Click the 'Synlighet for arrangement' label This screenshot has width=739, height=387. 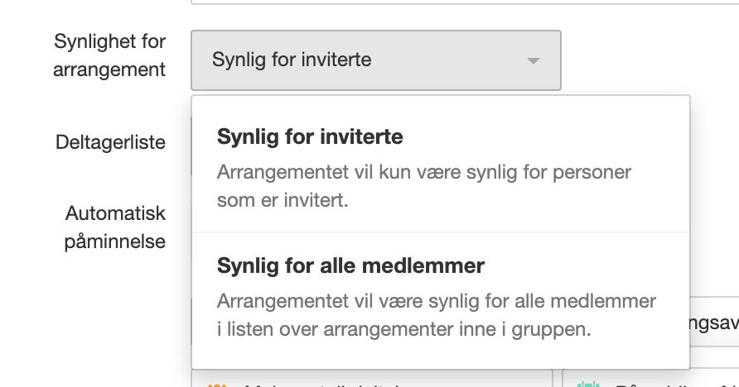(x=109, y=55)
